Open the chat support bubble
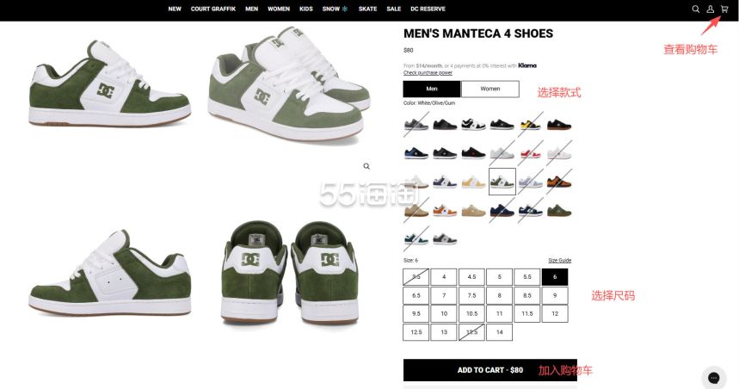The height and width of the screenshot is (389, 739). [x=713, y=377]
